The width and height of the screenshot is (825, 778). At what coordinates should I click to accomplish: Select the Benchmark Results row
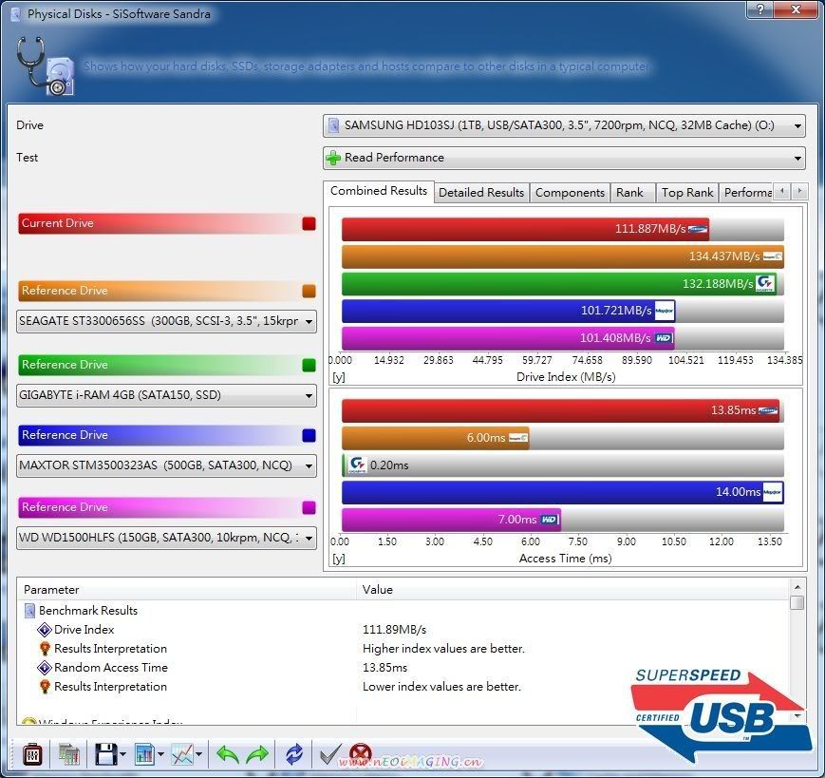(x=403, y=611)
